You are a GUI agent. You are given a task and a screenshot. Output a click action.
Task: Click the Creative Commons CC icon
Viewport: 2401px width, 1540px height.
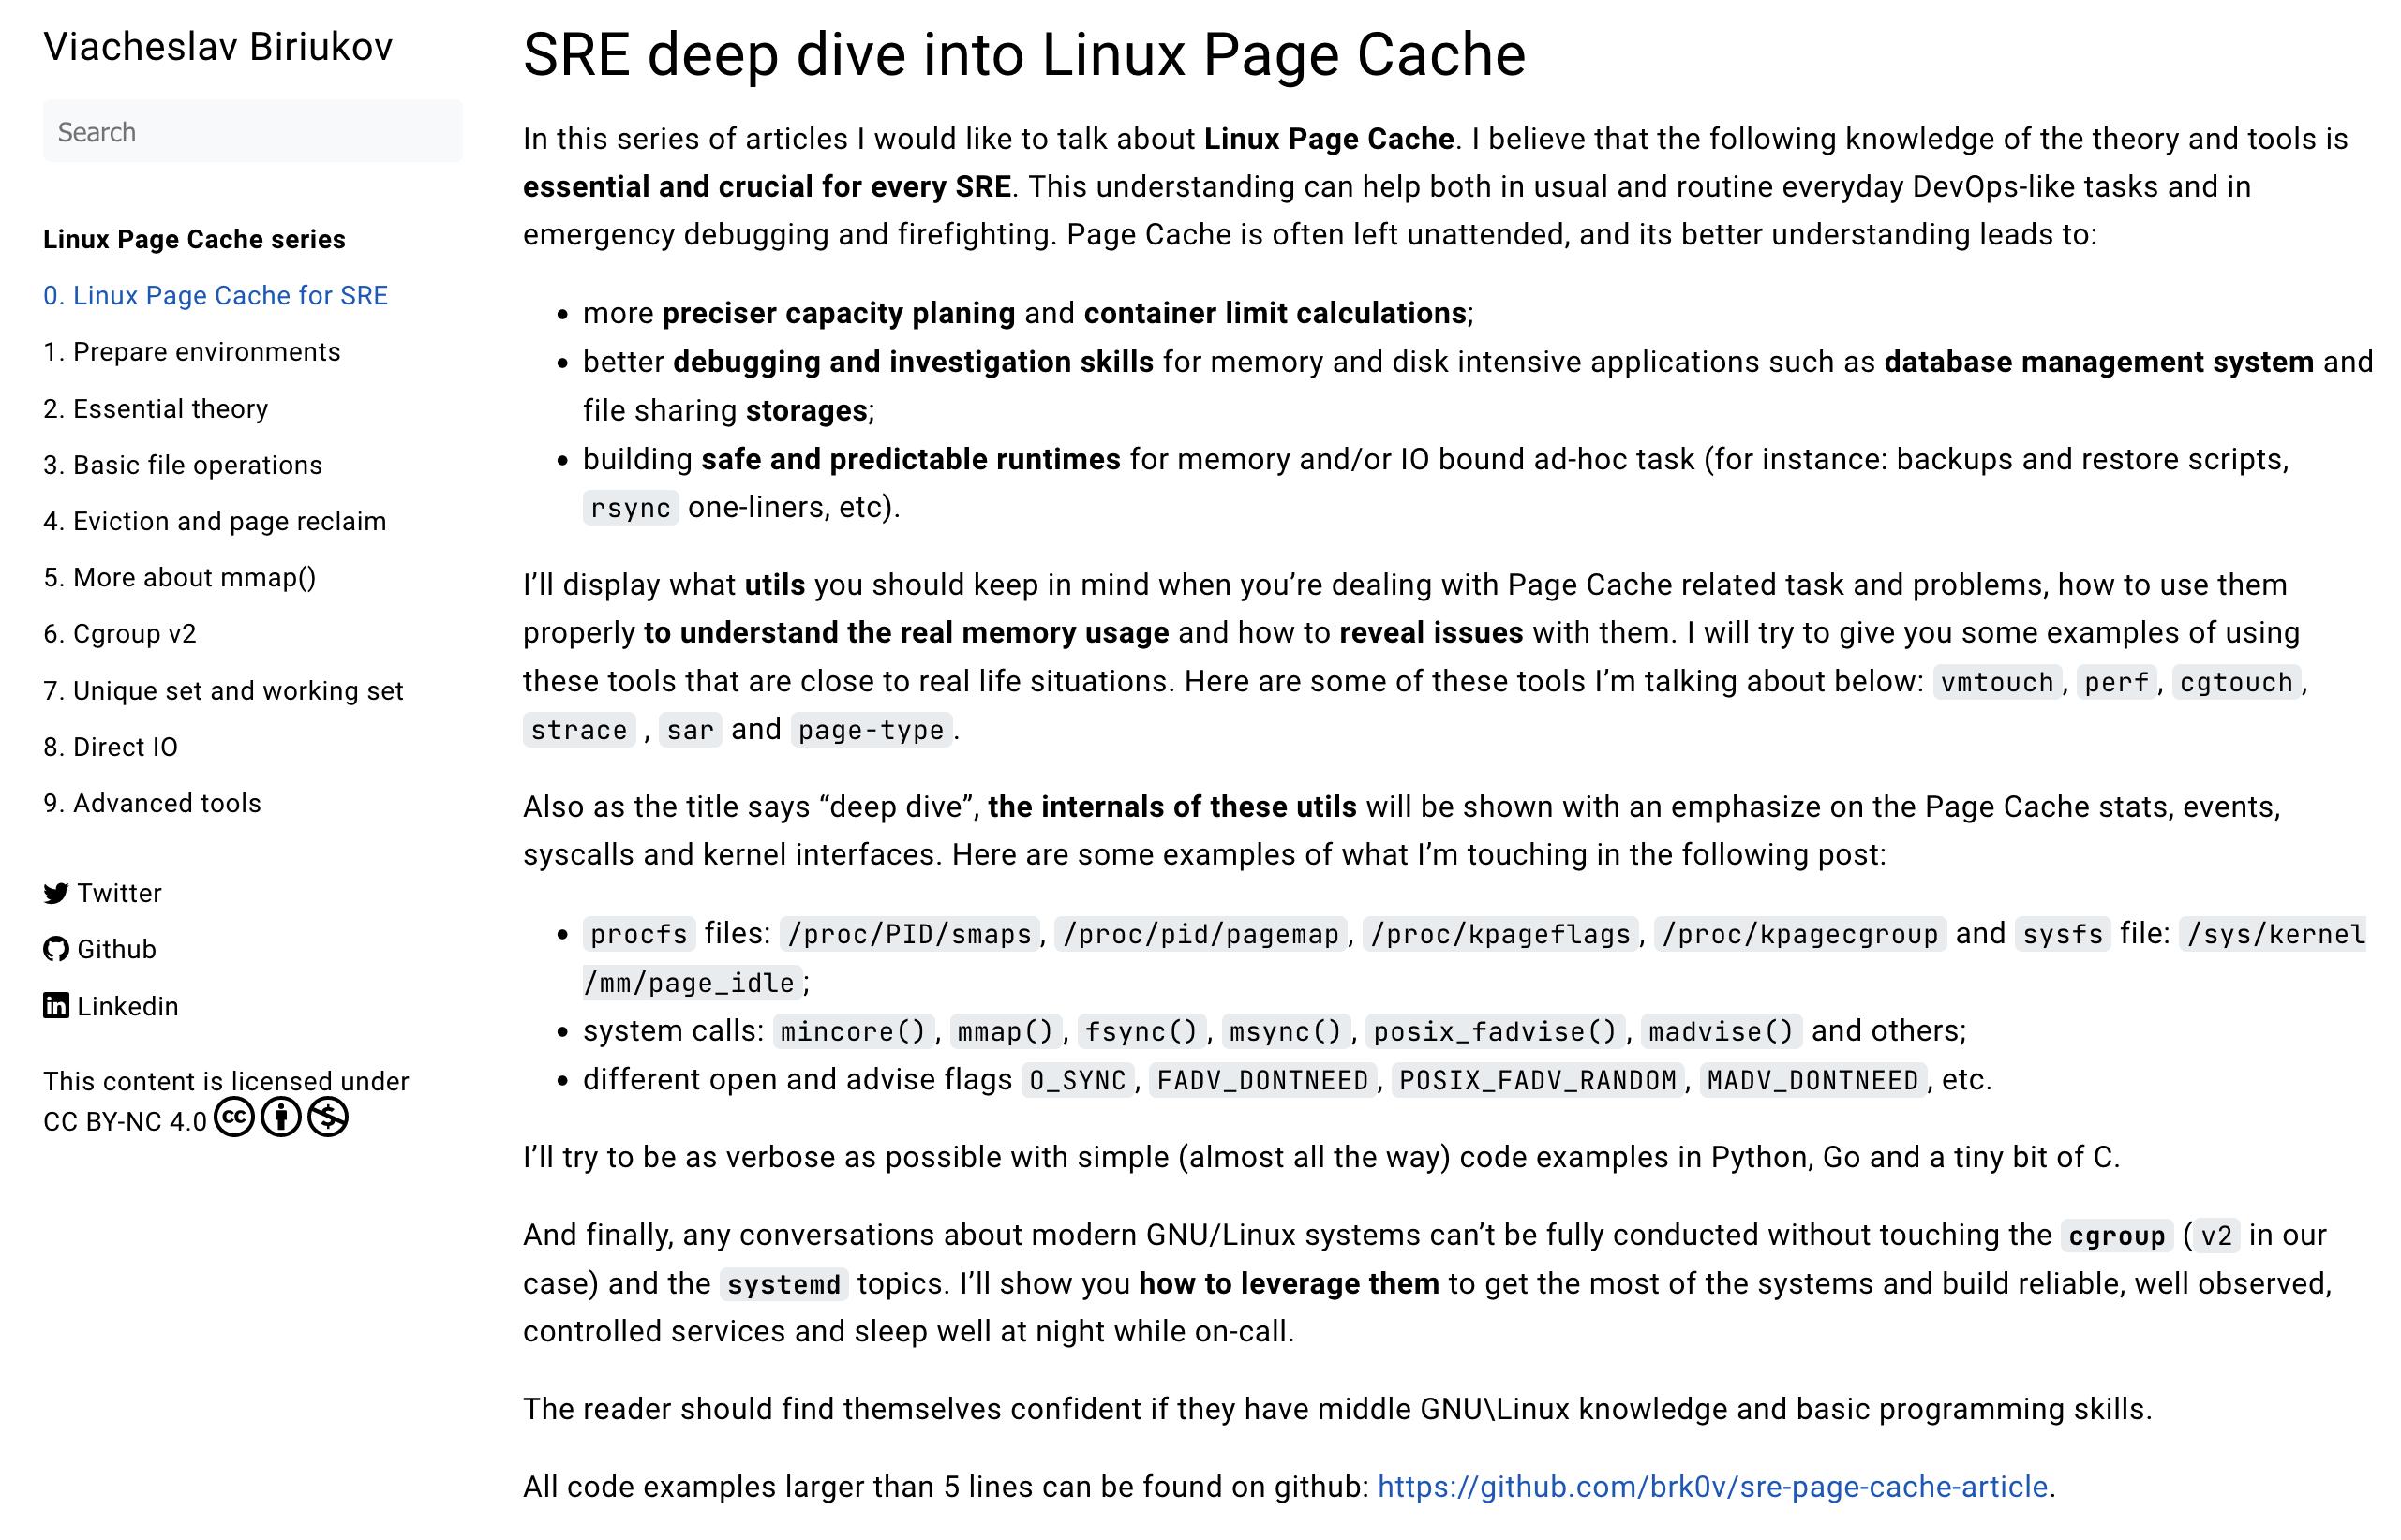235,1117
